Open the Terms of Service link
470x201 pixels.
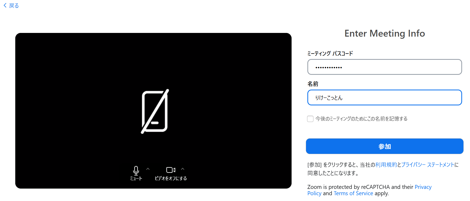pyautogui.click(x=353, y=193)
